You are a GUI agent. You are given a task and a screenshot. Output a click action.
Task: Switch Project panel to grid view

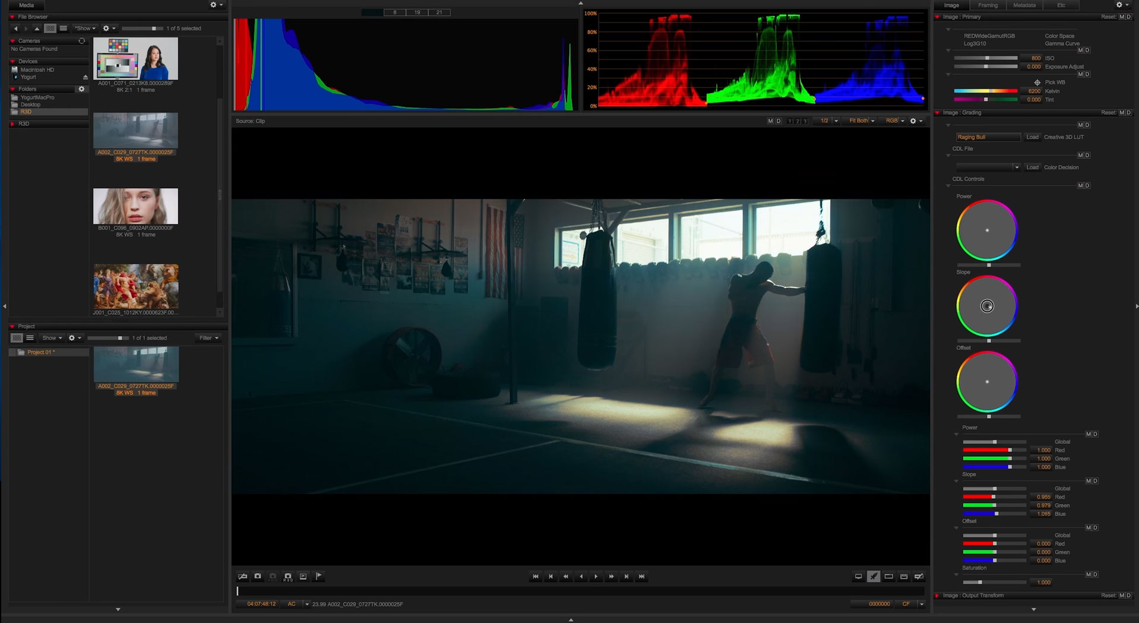pos(17,338)
